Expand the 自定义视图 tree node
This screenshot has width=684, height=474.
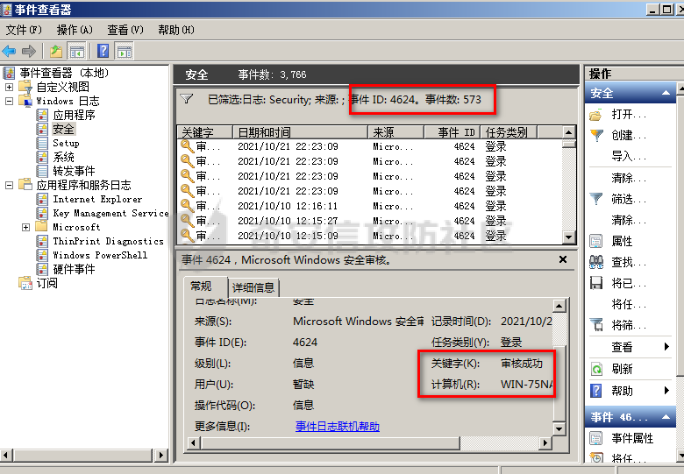click(9, 87)
